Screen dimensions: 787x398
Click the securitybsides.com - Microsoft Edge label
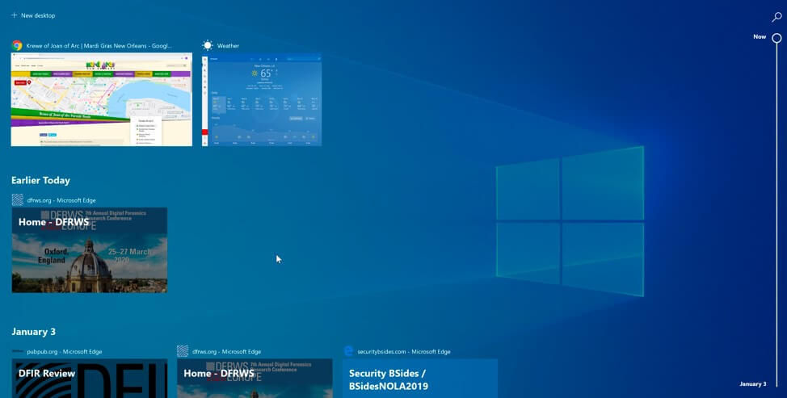(x=403, y=351)
